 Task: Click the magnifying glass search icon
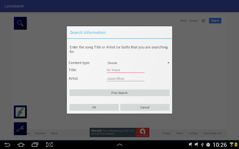point(20,23)
